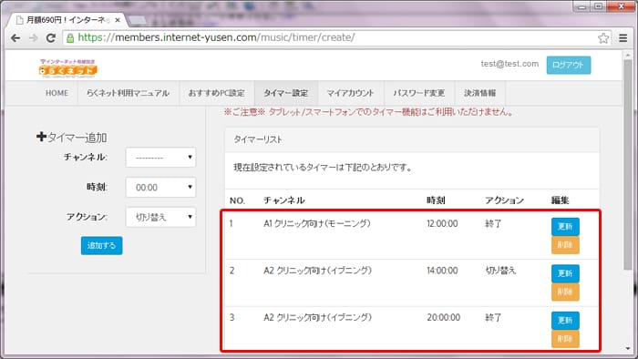Click the ログアウト button
The width and height of the screenshot is (638, 359).
coord(569,65)
